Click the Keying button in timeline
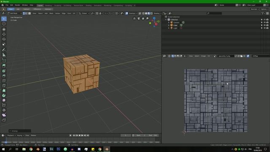This screenshot has width=270, height=152. 20,136
